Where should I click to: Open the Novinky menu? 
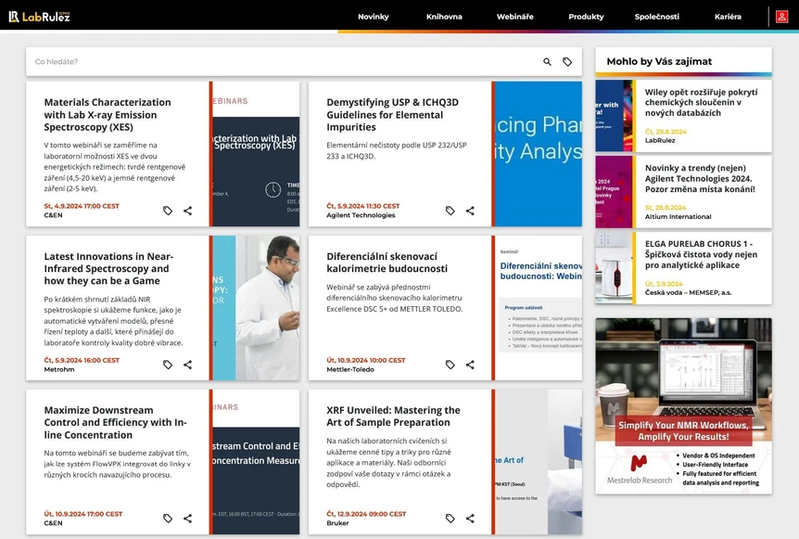click(373, 17)
